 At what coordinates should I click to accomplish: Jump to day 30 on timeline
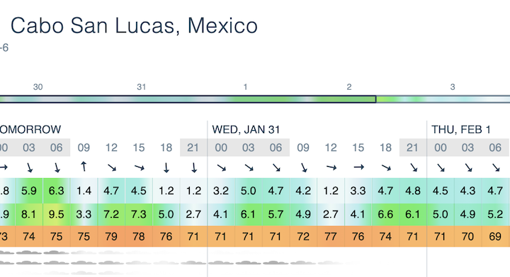(x=38, y=87)
